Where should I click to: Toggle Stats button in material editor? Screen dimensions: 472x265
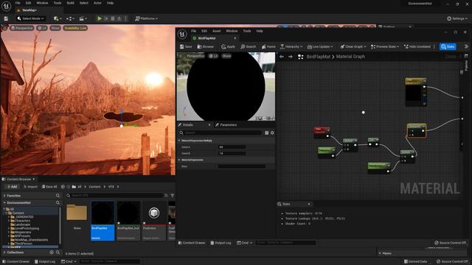pos(448,47)
